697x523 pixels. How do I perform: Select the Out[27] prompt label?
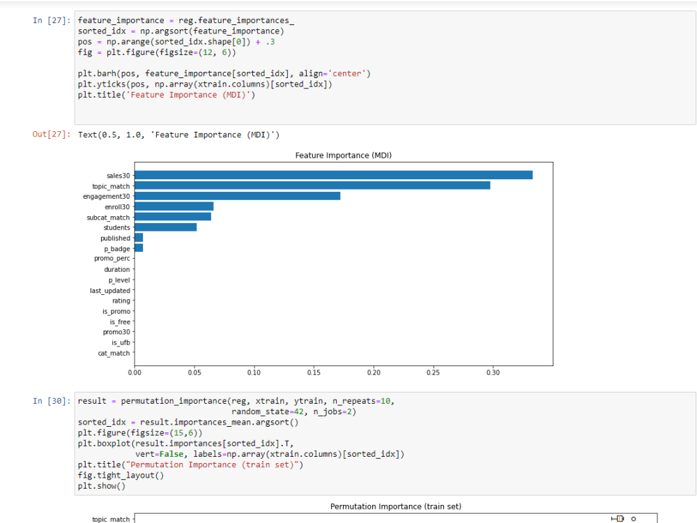click(x=52, y=135)
